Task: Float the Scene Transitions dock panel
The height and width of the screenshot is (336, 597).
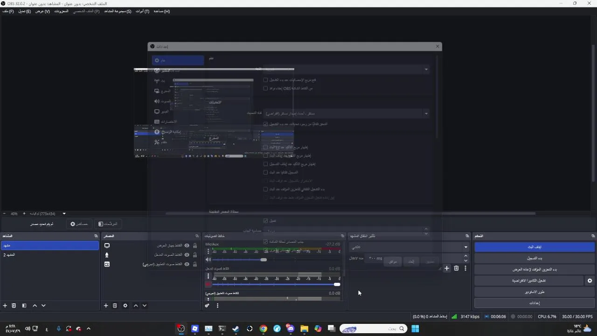Action: pyautogui.click(x=467, y=236)
